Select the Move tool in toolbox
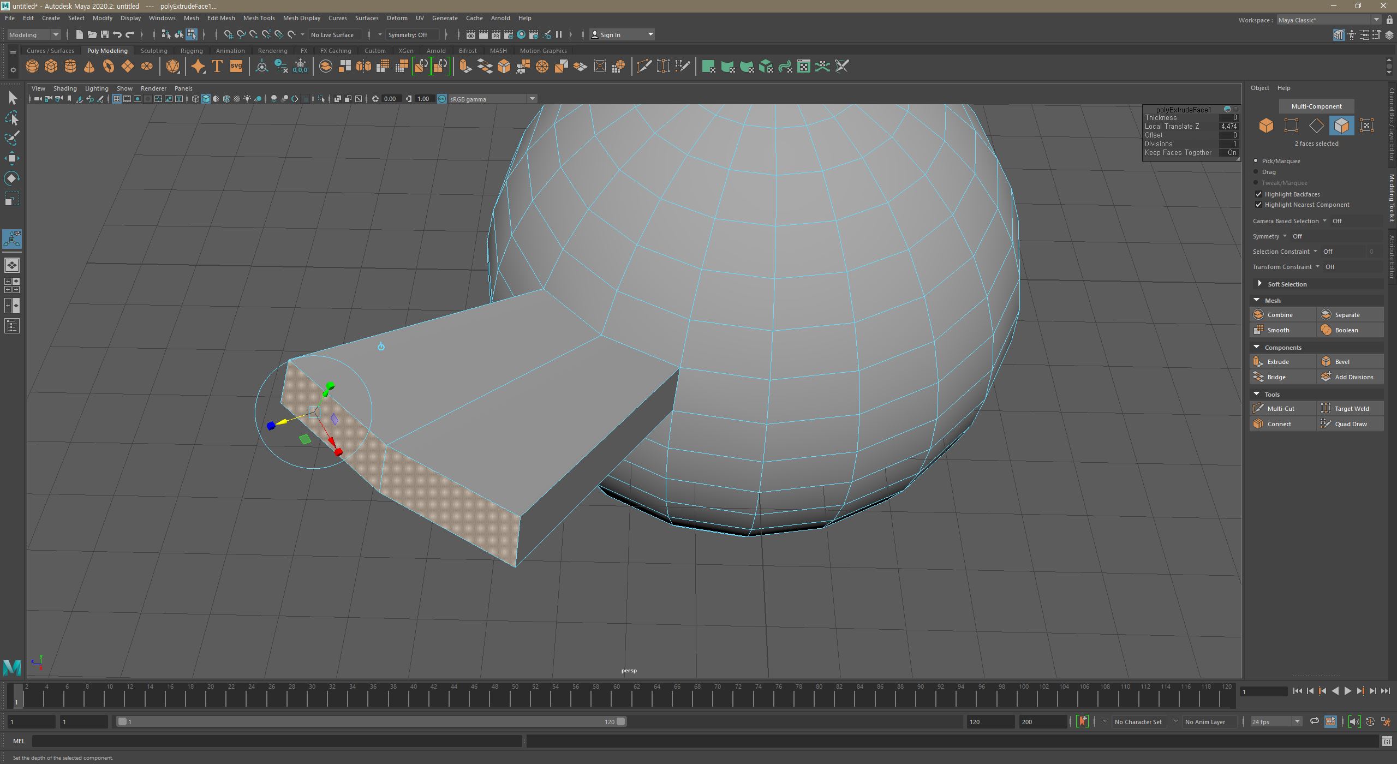This screenshot has width=1397, height=764. click(x=12, y=158)
